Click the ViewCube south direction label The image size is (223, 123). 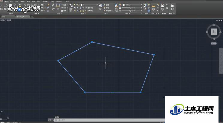click(x=214, y=39)
